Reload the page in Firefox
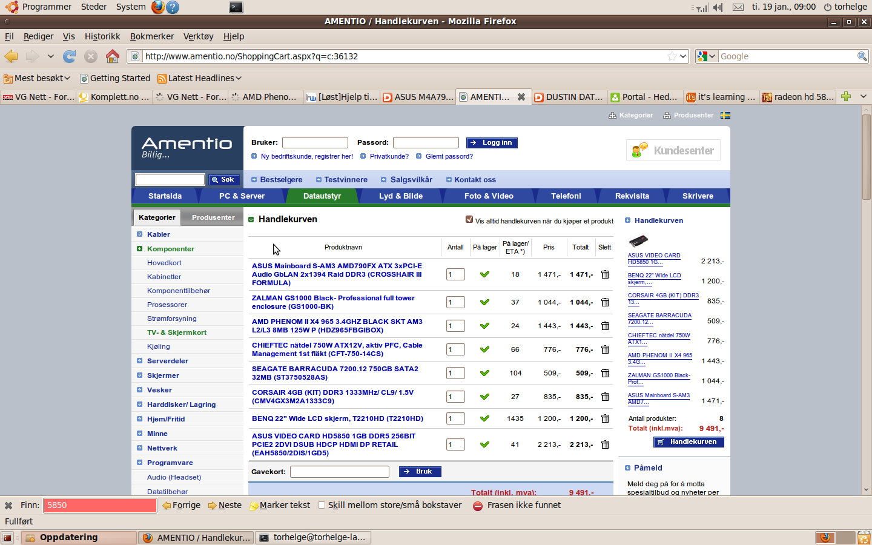 pyautogui.click(x=70, y=56)
